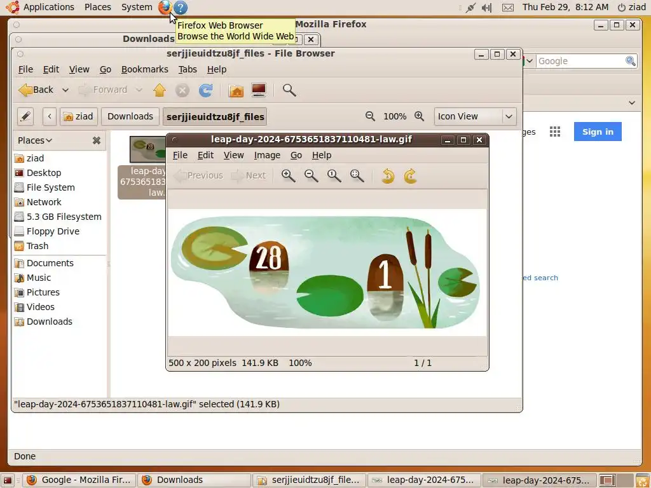Open the Places menu in the top panel
This screenshot has width=651, height=488.
(97, 7)
